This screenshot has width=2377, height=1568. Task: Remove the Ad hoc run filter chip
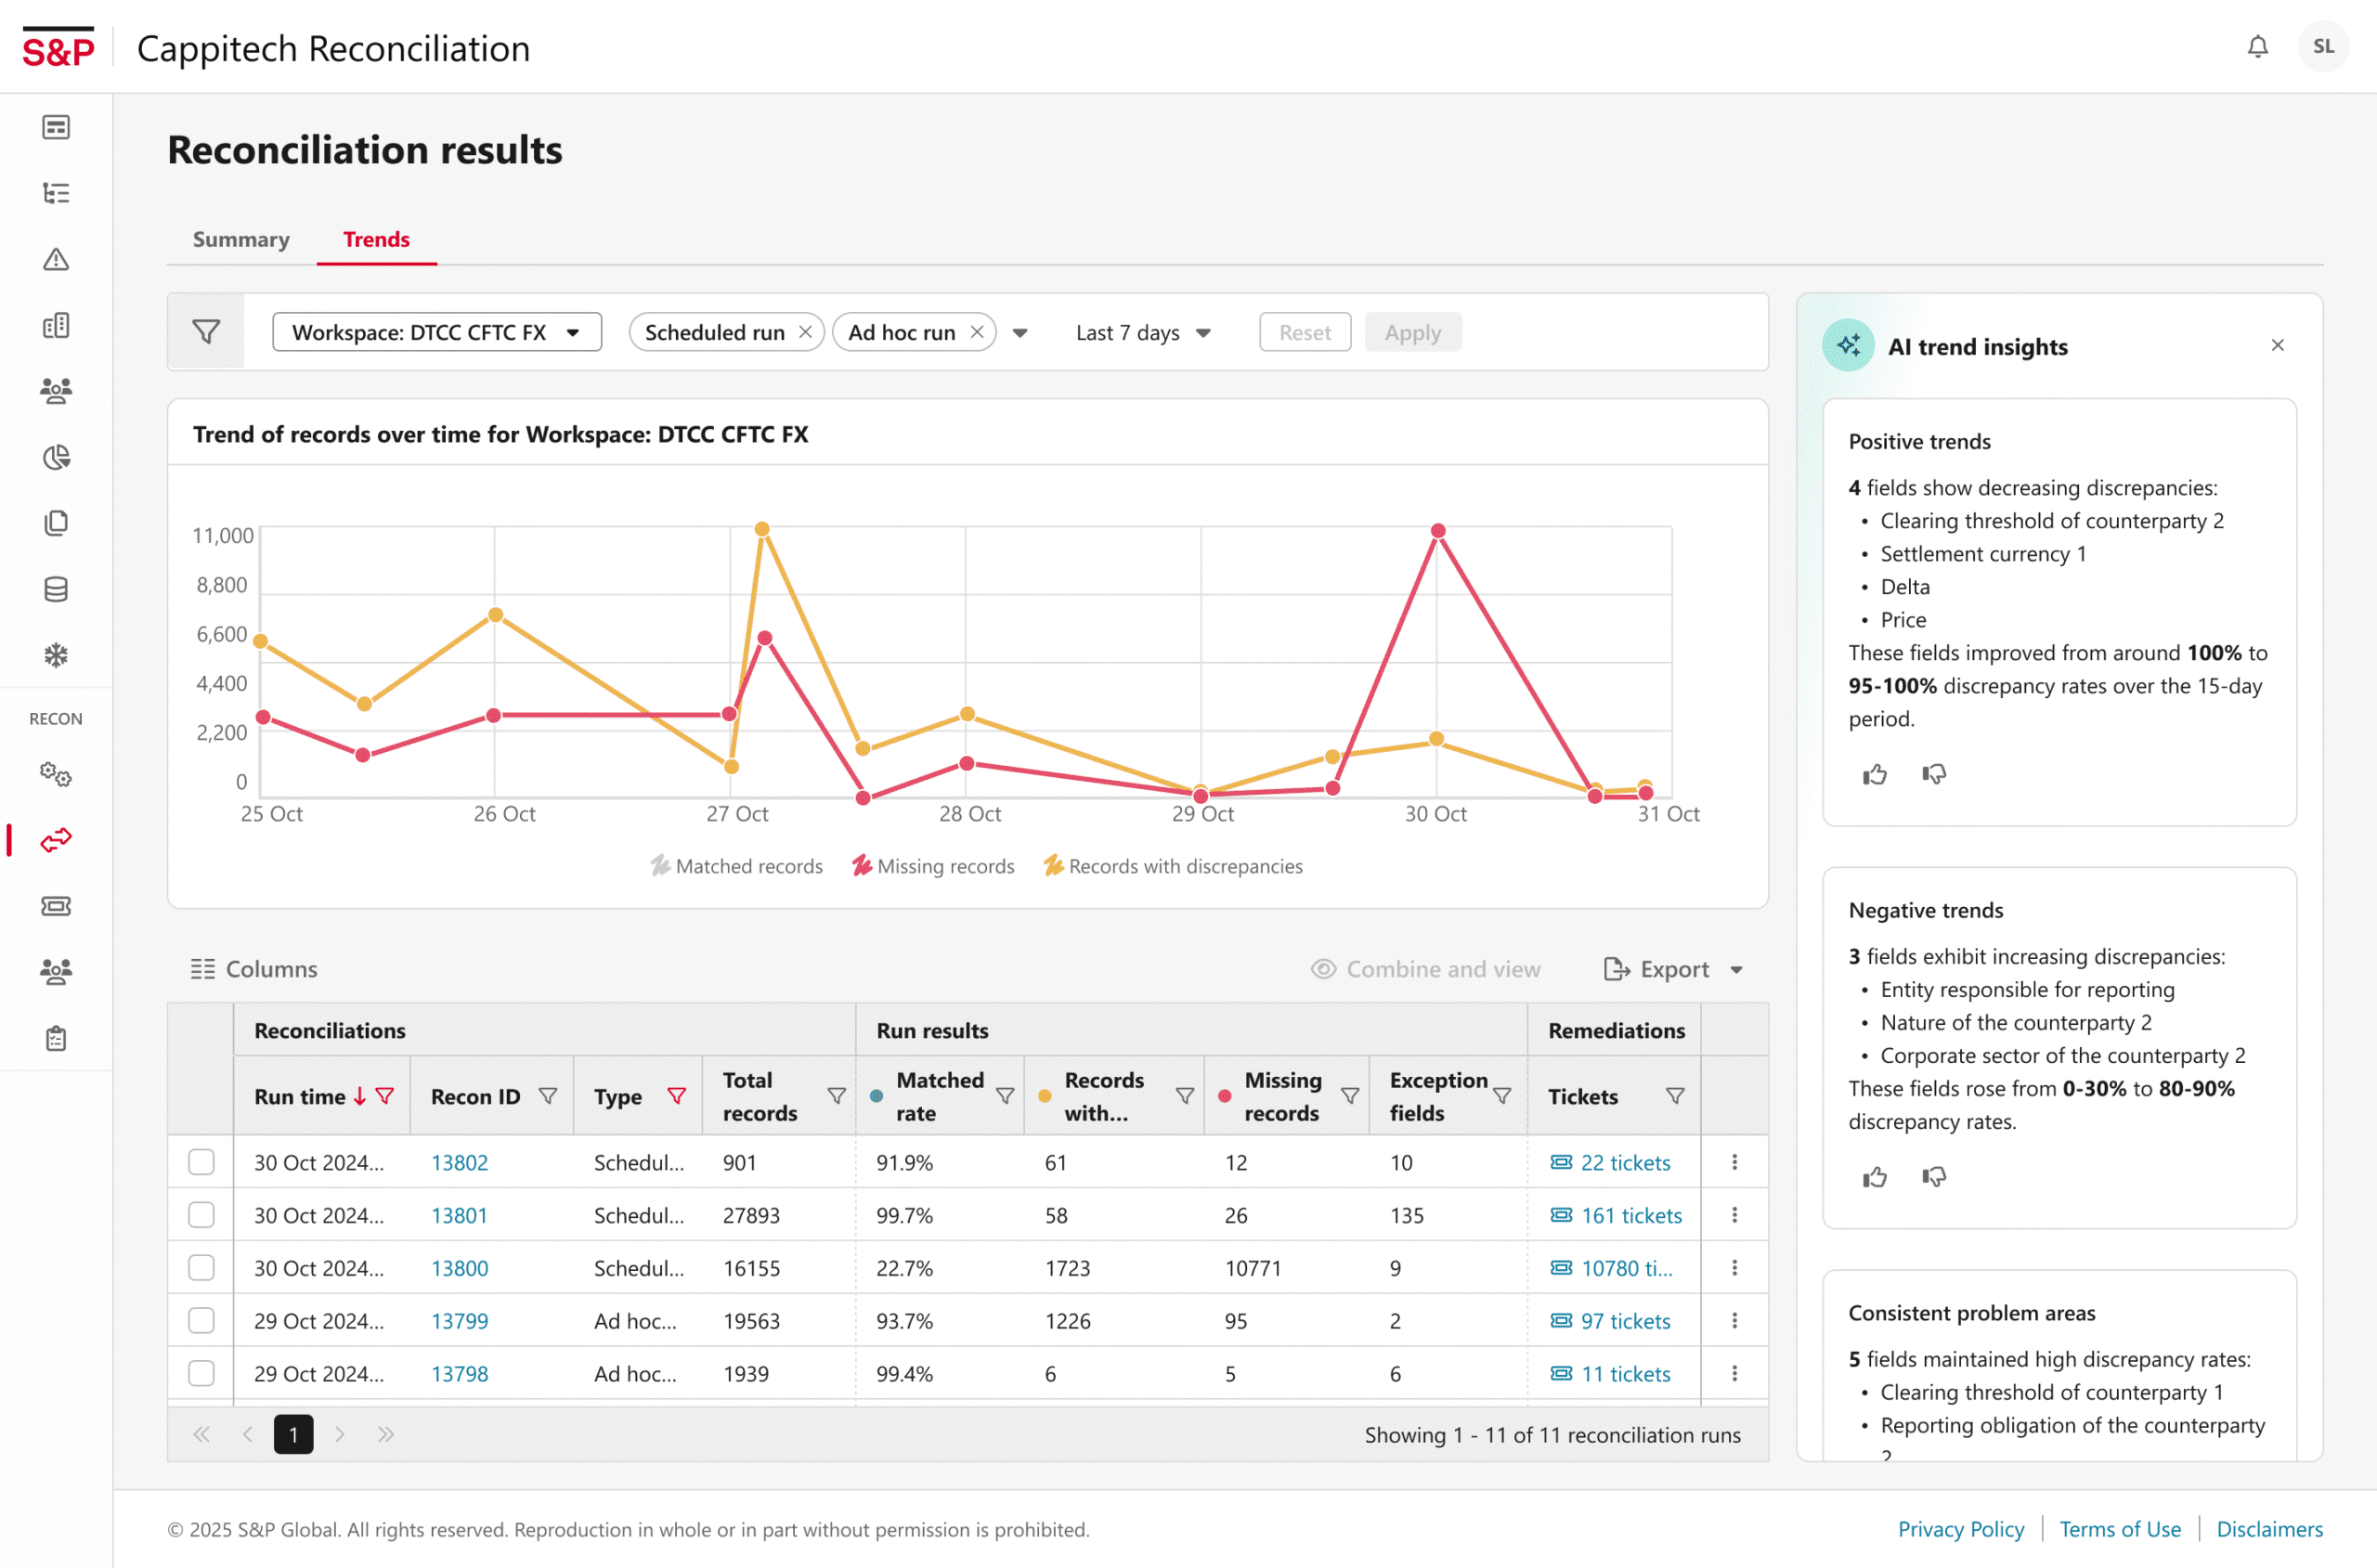(977, 332)
